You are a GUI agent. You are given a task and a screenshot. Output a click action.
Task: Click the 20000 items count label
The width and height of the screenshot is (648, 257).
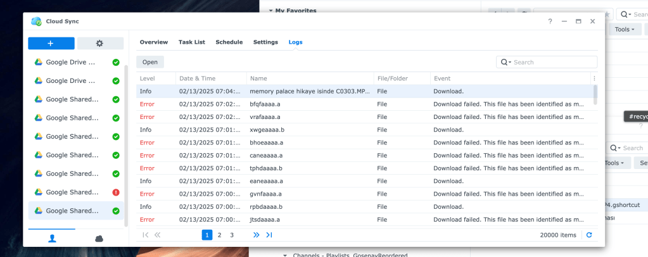pos(558,235)
